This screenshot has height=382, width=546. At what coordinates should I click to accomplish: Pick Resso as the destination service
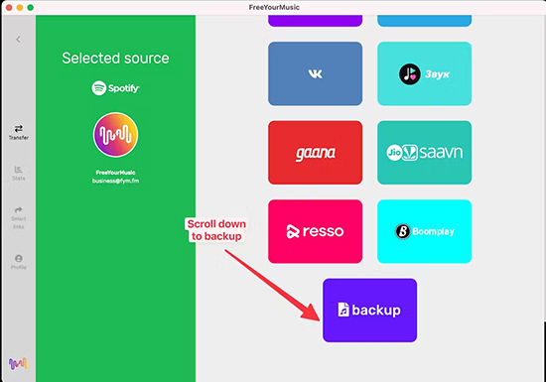(x=315, y=231)
